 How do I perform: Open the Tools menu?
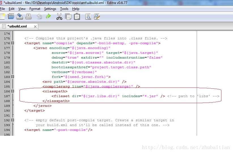[x=64, y=9]
